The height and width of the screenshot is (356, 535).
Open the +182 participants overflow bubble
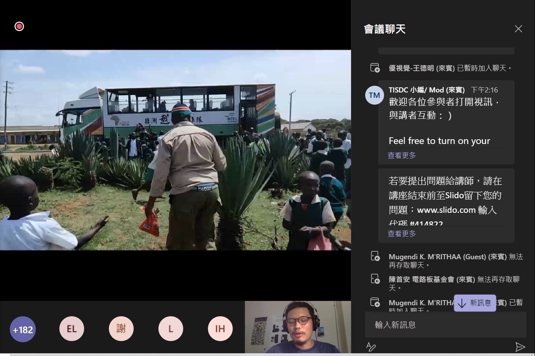click(x=23, y=329)
